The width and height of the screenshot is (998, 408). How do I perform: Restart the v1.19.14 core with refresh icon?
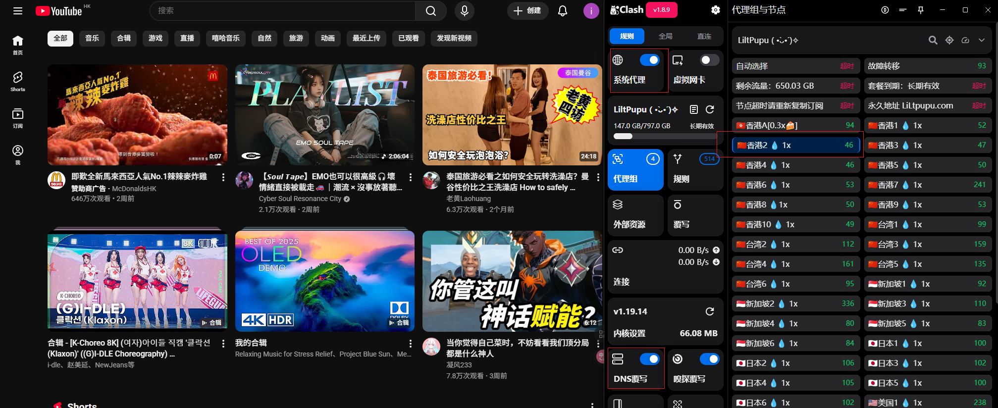710,311
